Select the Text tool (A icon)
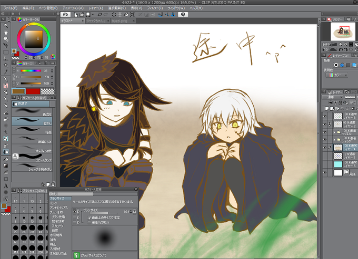The height and width of the screenshot is (259, 358). pyautogui.click(x=6, y=186)
